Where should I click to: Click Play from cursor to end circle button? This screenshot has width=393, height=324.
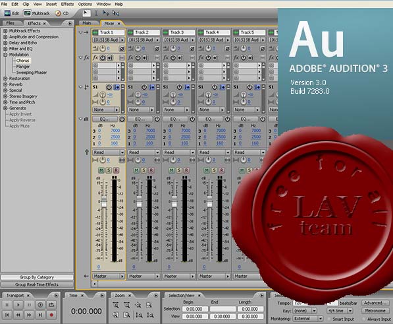click(40, 305)
